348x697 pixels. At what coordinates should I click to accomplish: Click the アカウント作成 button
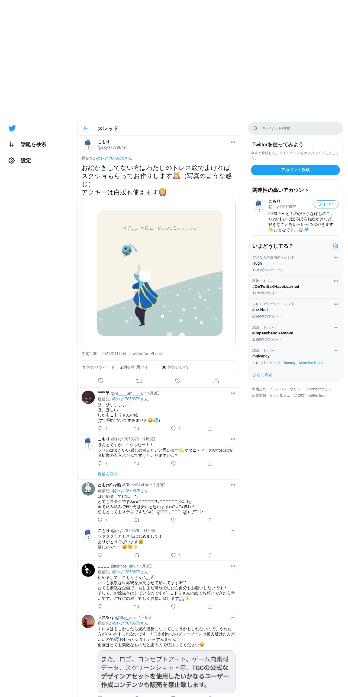click(x=295, y=170)
